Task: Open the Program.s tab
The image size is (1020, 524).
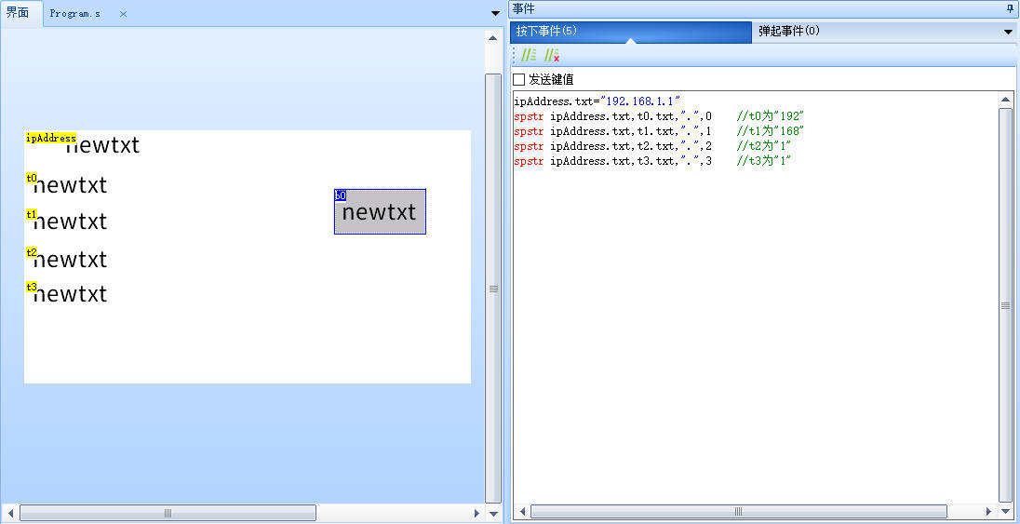Action: click(x=75, y=14)
